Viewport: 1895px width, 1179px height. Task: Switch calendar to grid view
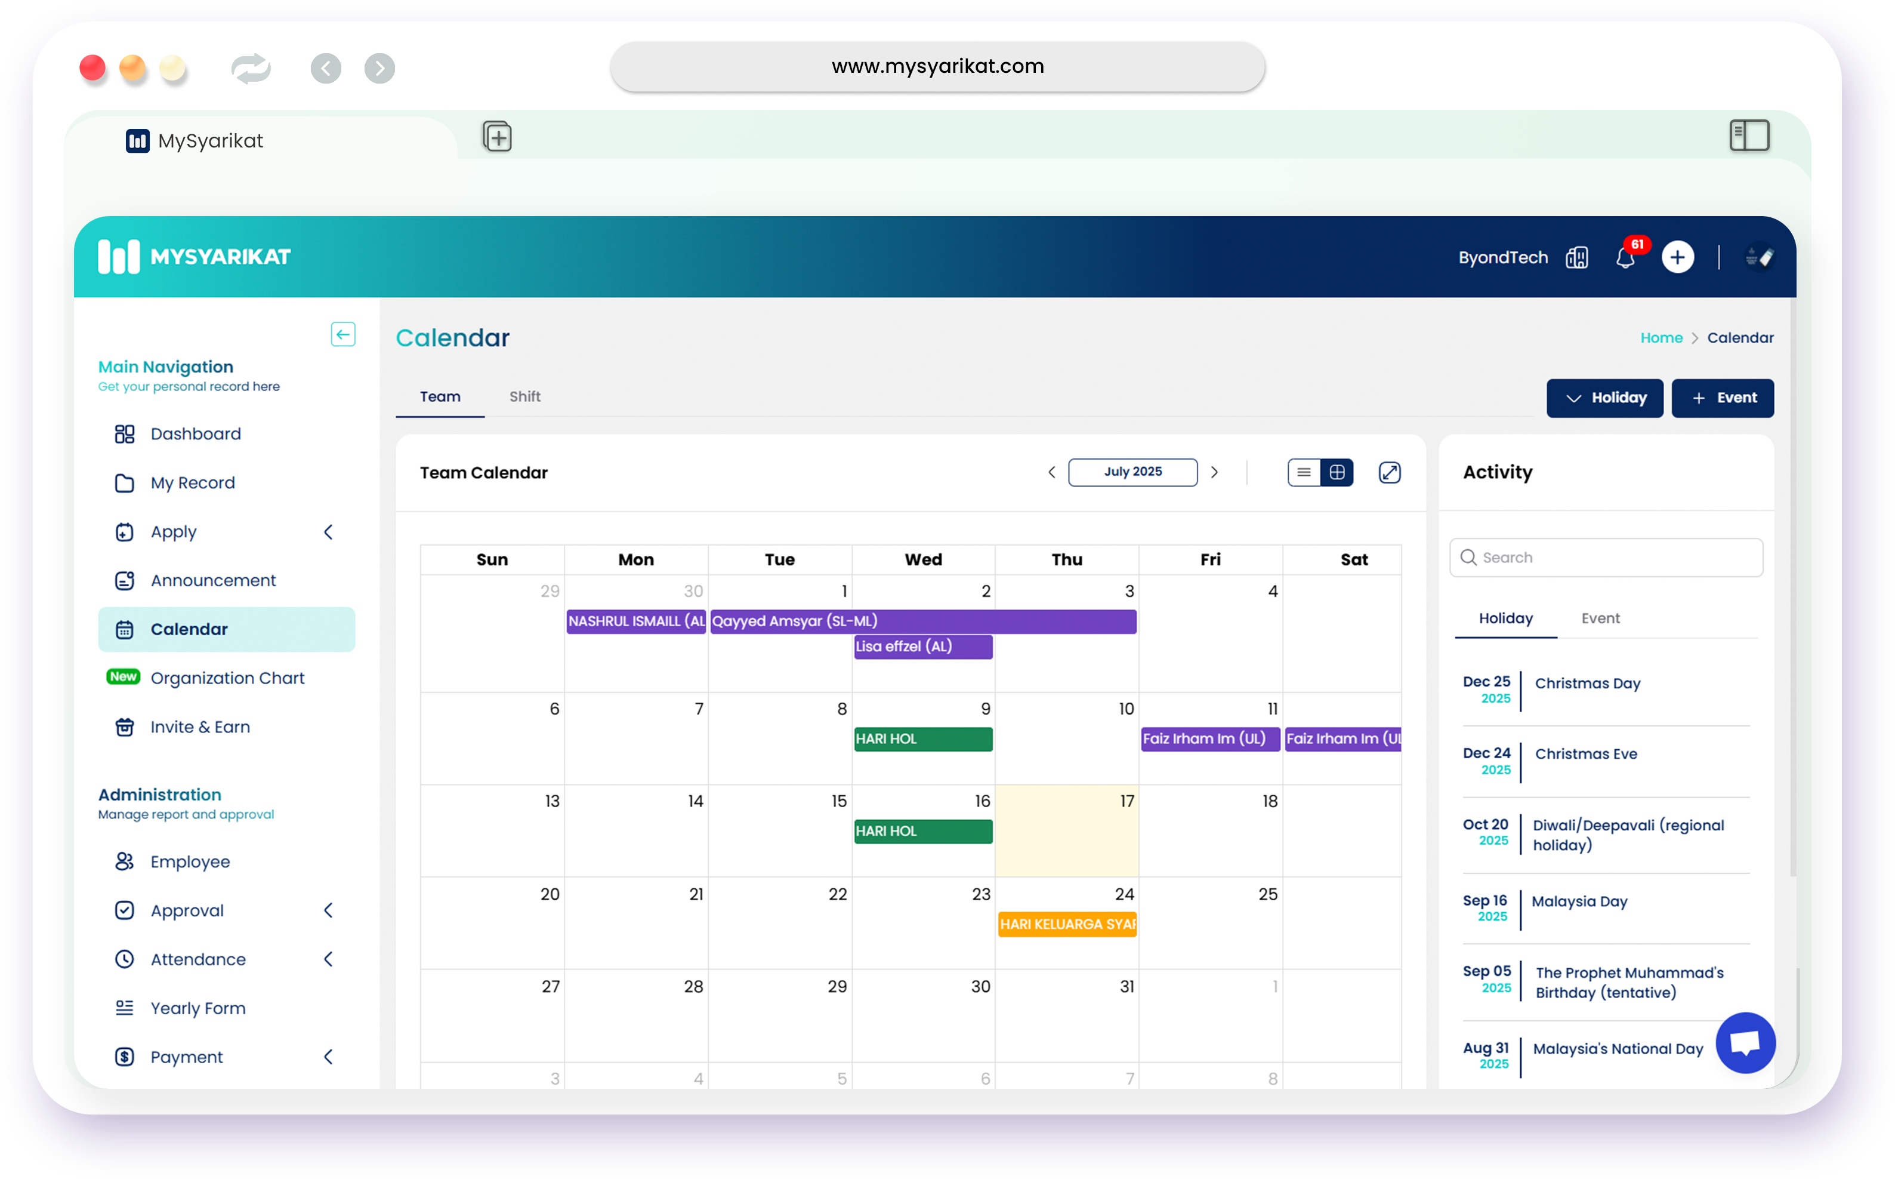(x=1337, y=473)
